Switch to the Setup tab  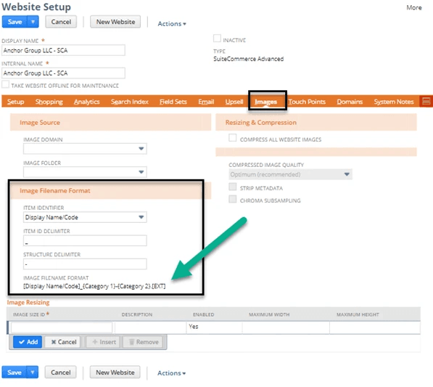click(16, 102)
